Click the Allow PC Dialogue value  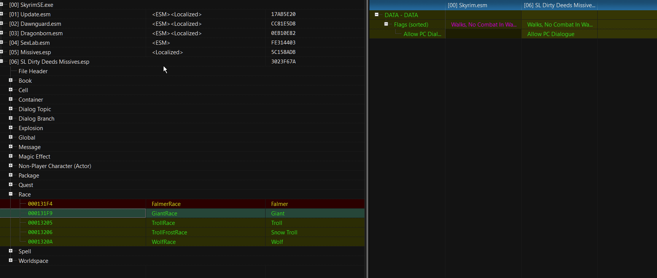click(551, 34)
